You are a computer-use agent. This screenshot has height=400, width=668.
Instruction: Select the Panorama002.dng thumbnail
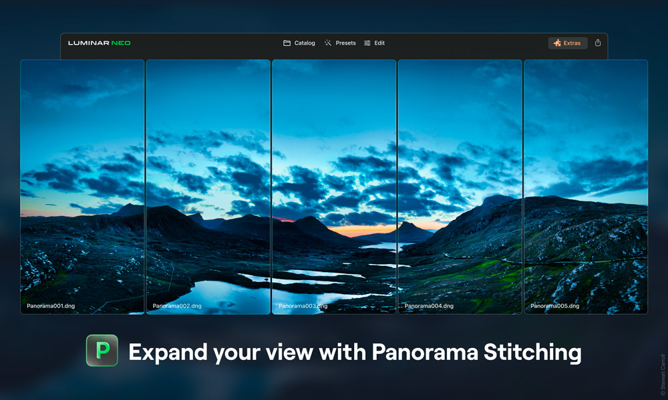(208, 187)
